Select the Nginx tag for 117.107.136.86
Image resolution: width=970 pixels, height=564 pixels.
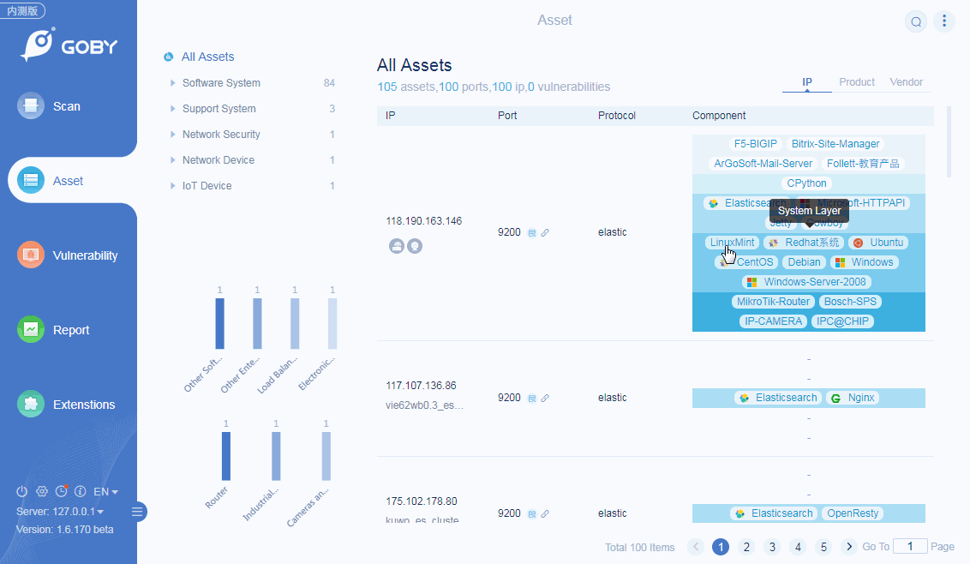coord(853,398)
